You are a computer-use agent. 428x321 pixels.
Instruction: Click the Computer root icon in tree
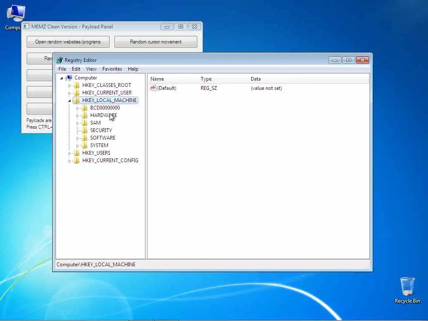pyautogui.click(x=69, y=78)
